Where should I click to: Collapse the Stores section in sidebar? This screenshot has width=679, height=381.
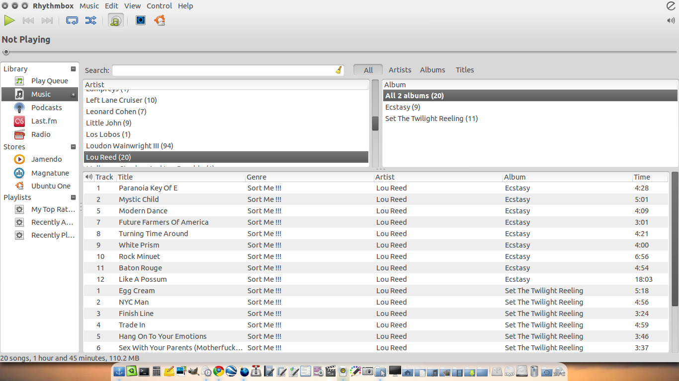pyautogui.click(x=74, y=147)
